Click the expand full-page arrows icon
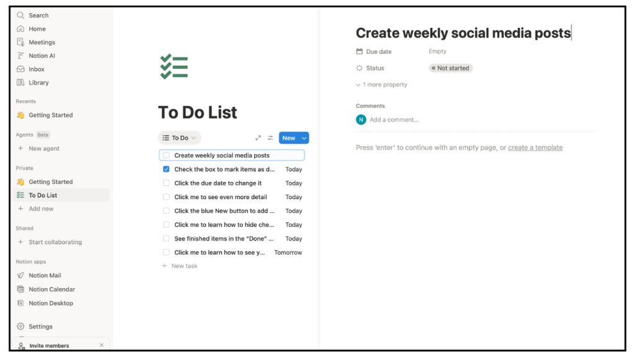This screenshot has height=357, width=635. pos(258,138)
